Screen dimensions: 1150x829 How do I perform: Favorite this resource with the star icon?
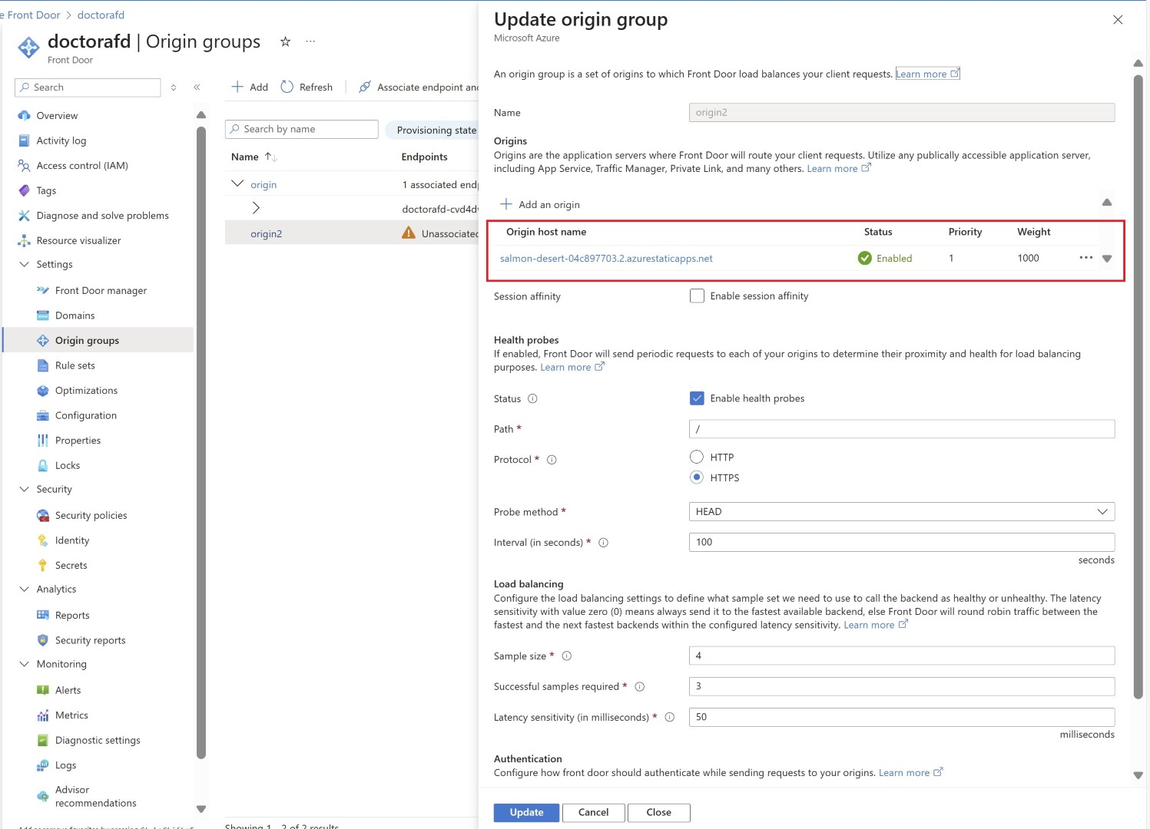click(x=285, y=41)
